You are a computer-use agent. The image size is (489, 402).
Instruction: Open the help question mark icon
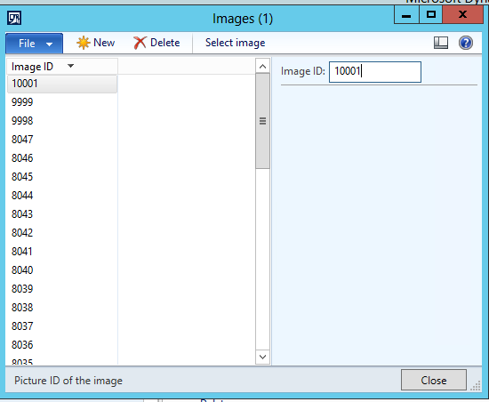tap(466, 43)
